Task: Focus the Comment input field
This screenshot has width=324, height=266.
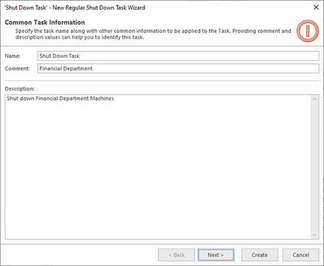Action: pos(178,69)
